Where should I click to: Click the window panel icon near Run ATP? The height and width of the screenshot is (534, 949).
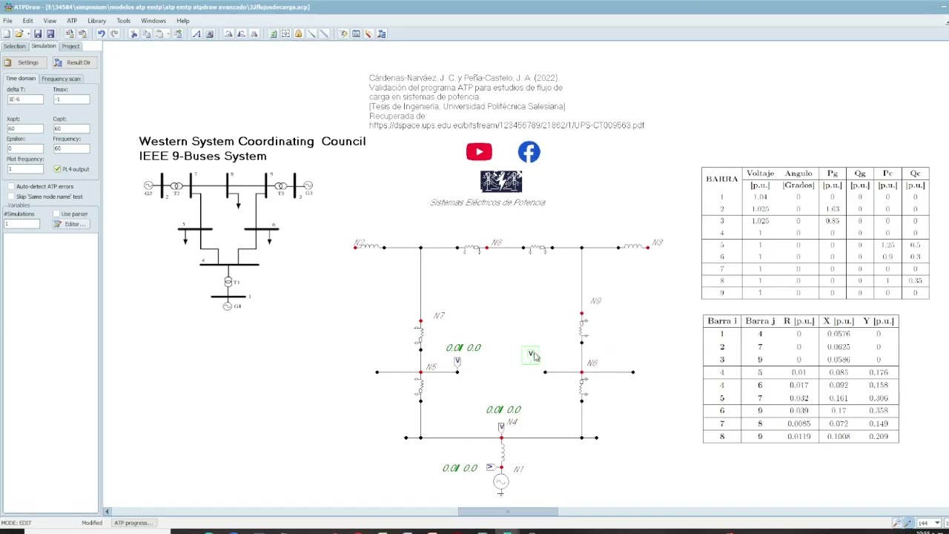356,33
